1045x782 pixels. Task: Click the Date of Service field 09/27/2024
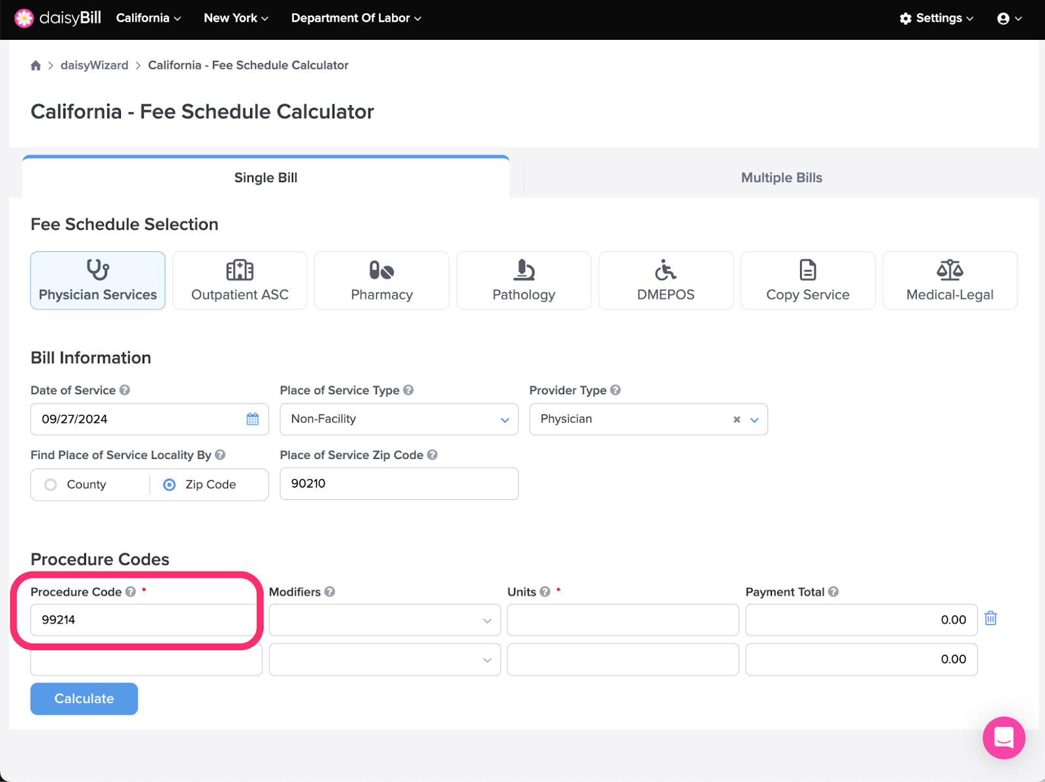[150, 419]
